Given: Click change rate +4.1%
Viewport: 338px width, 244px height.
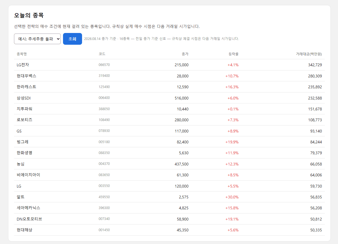Looking at the screenshot, I should pos(233,65).
